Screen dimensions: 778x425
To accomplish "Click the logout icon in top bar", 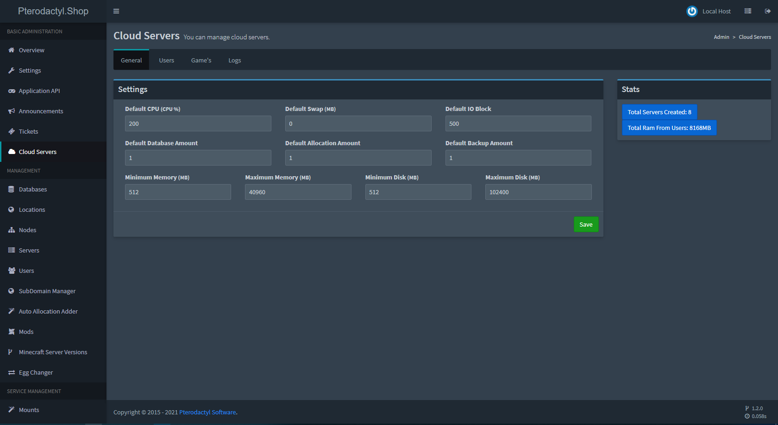I will (767, 11).
